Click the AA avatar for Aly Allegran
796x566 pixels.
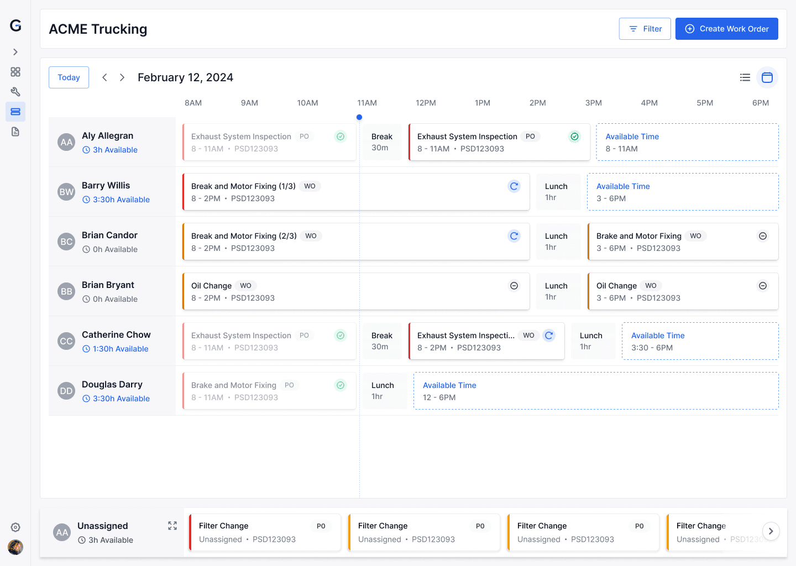66,142
